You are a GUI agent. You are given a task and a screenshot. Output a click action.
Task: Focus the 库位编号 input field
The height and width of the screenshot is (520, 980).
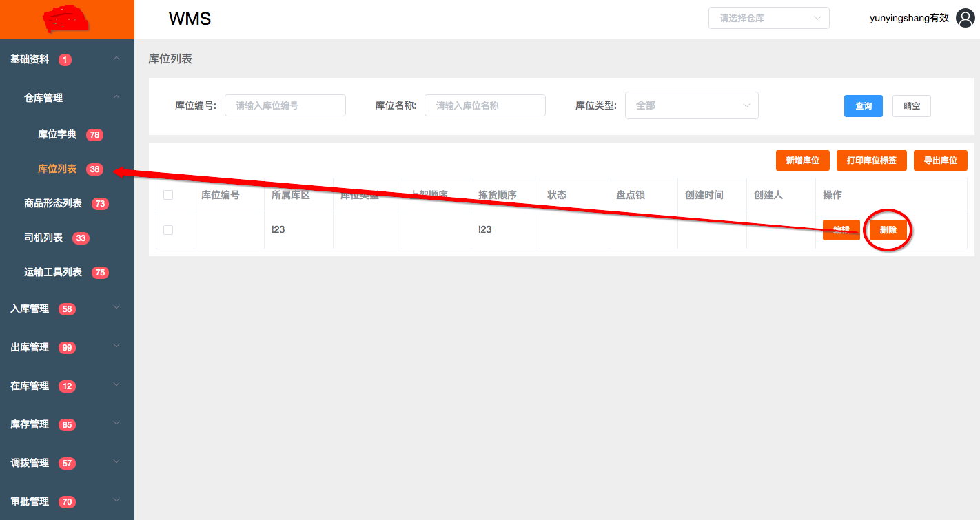click(x=285, y=105)
